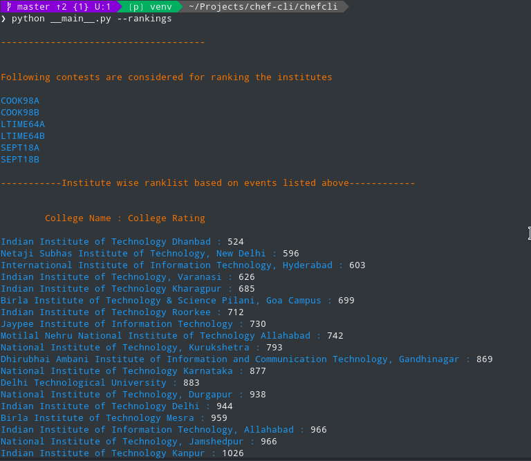Image resolution: width=531 pixels, height=461 pixels.
Task: Select contest code LTIME64A
Action: 23,124
